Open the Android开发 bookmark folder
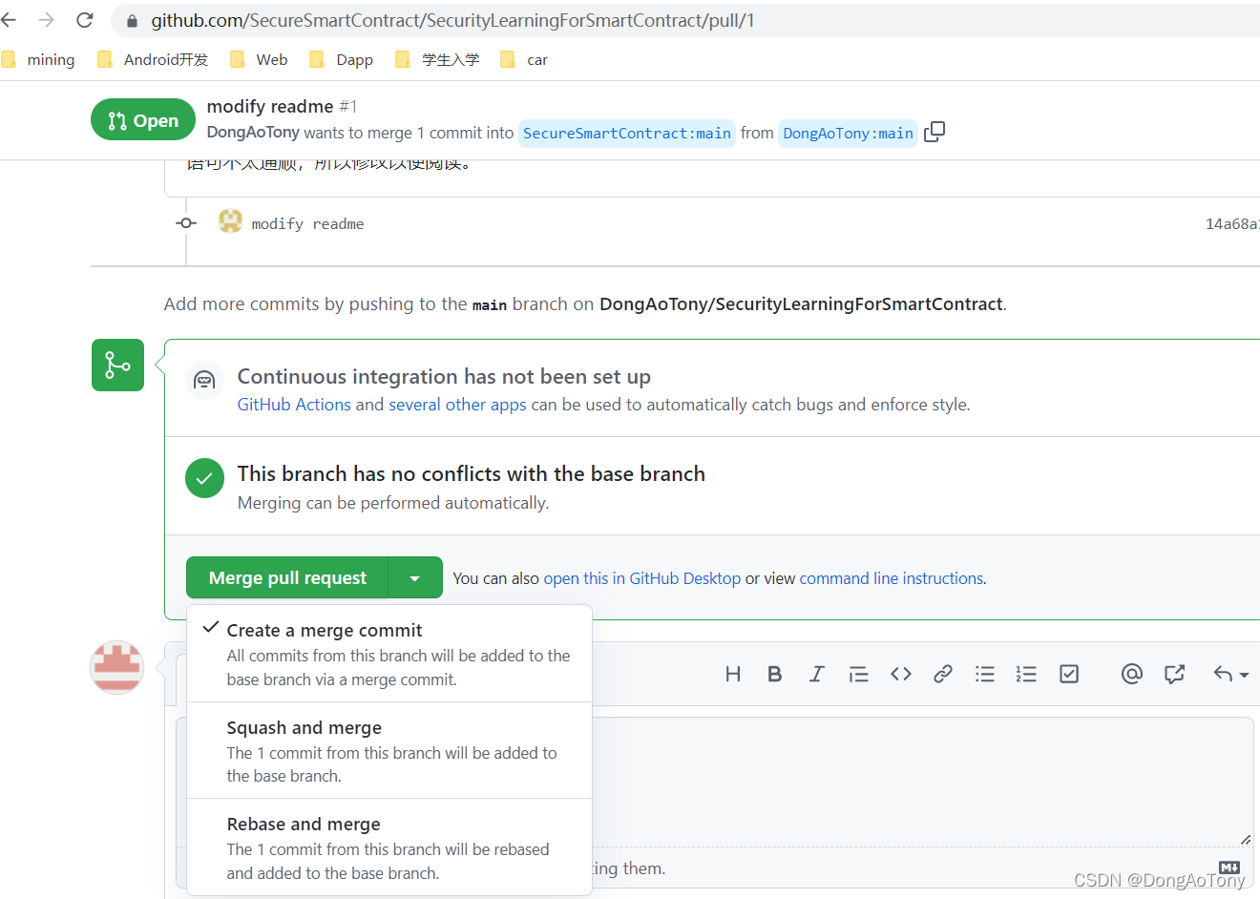The width and height of the screenshot is (1260, 899). coord(153,59)
